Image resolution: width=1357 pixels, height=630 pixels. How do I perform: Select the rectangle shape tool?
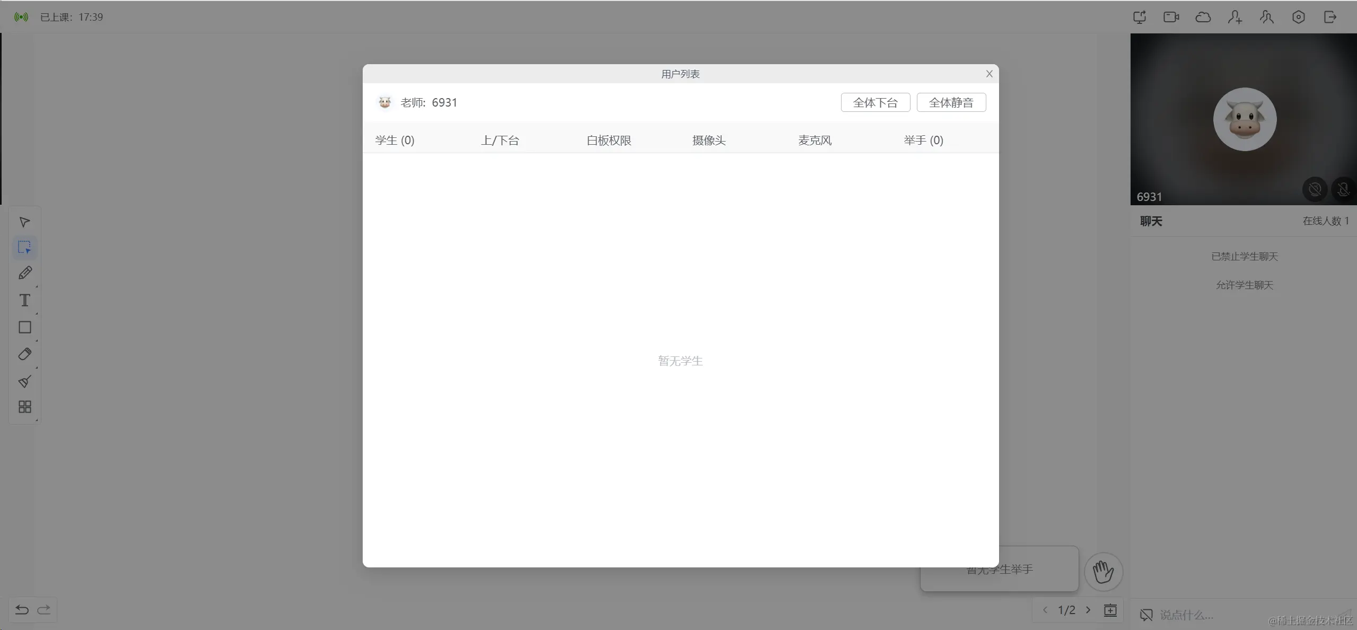(x=24, y=327)
